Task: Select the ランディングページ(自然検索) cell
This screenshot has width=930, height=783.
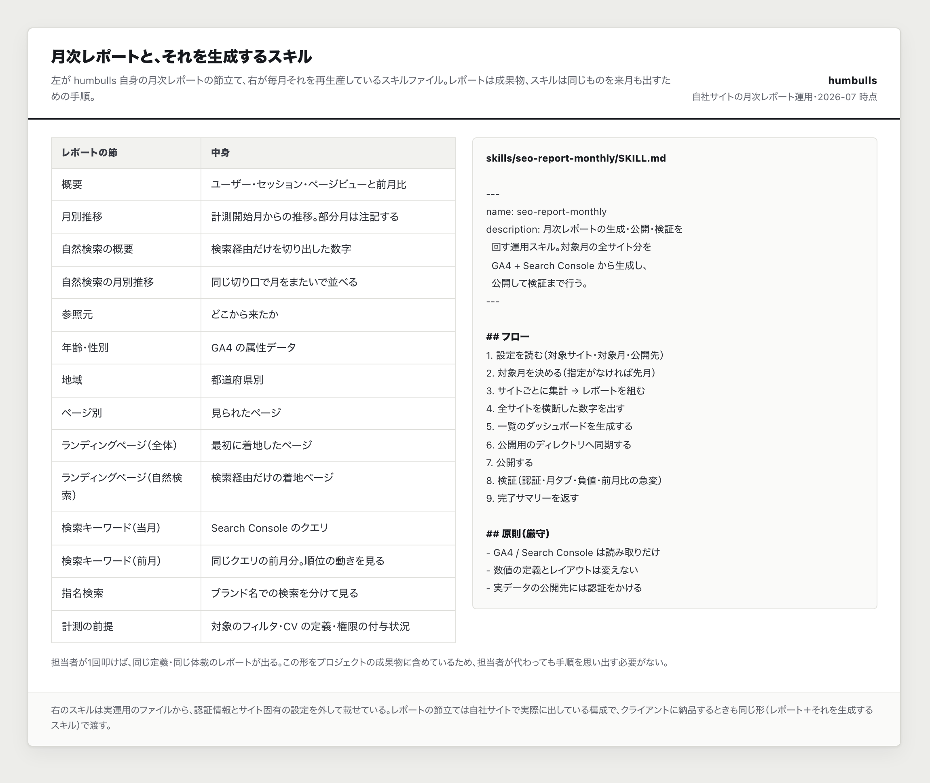Action: click(126, 487)
